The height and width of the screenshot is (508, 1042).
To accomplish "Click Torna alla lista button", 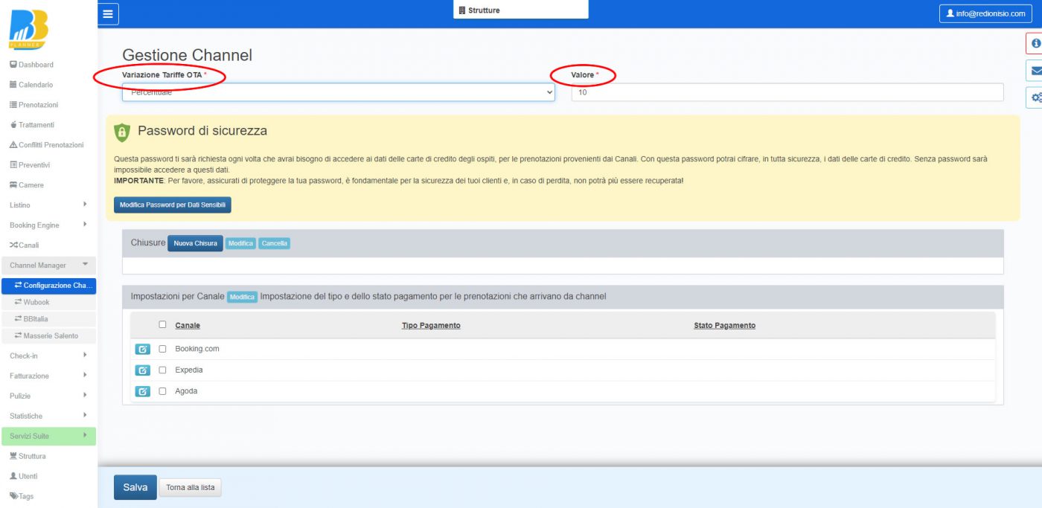I will pyautogui.click(x=190, y=488).
